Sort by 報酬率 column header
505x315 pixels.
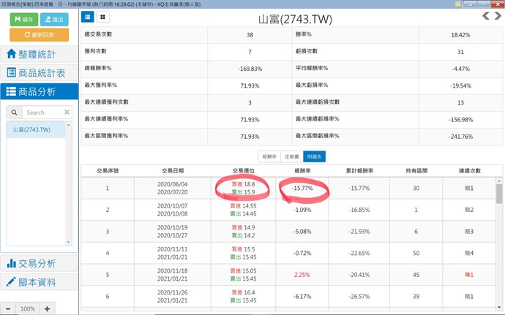pyautogui.click(x=302, y=170)
